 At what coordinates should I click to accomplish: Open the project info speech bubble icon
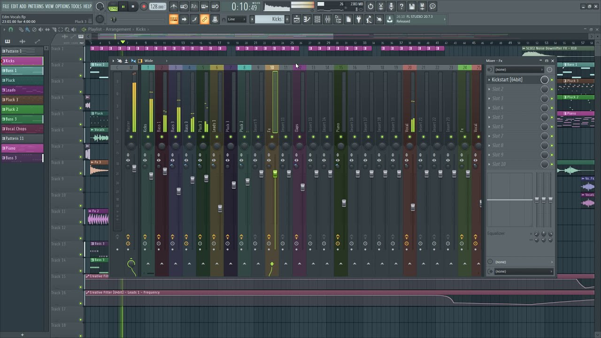coord(432,7)
